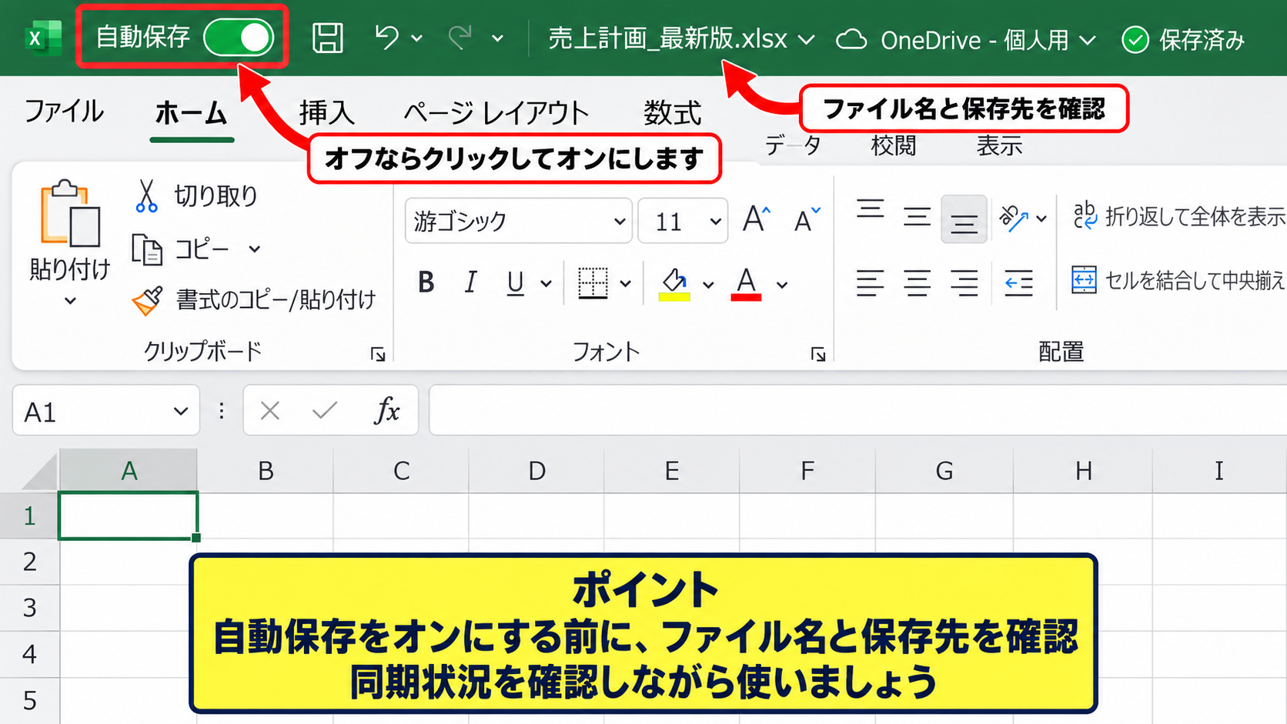Toggle underline with the U button
The width and height of the screenshot is (1287, 724).
pos(516,283)
